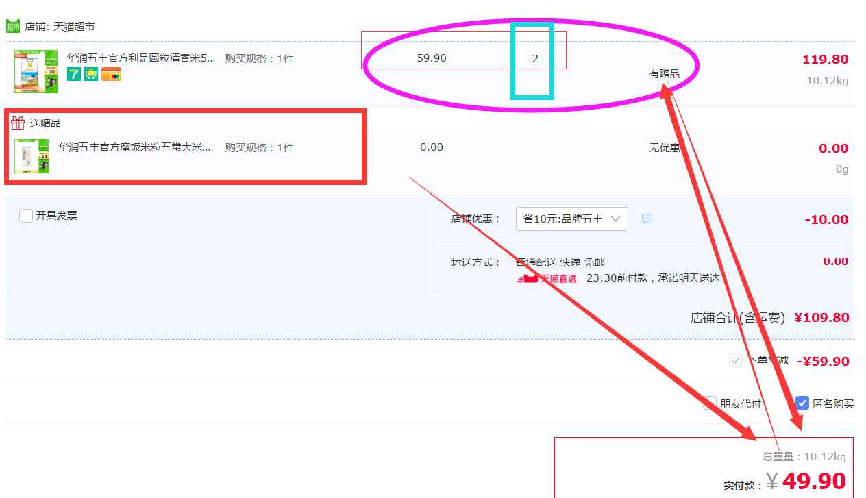Click the orange credit card badge
866x498 pixels.
coord(111,74)
